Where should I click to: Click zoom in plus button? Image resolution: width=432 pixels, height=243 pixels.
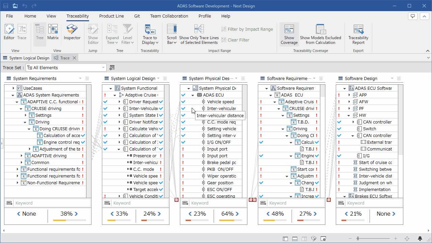click(396, 239)
